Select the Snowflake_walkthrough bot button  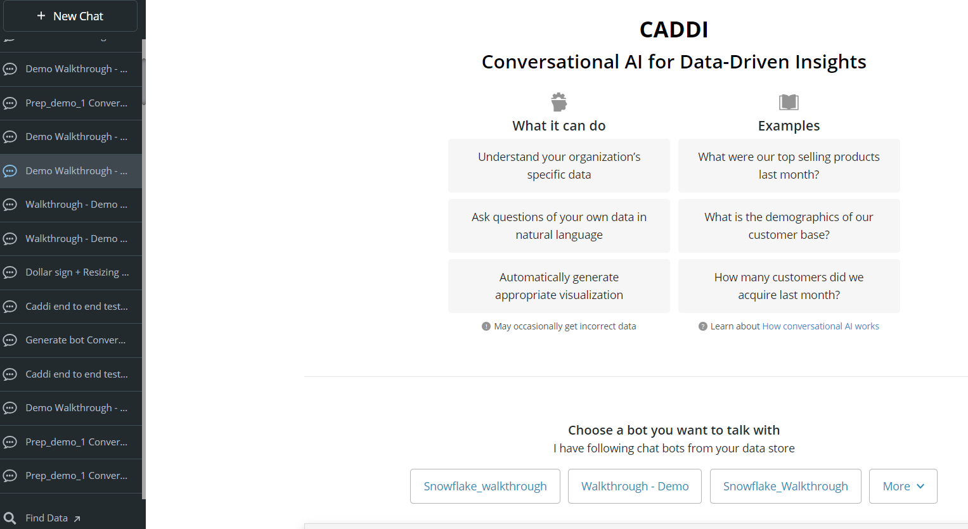[485, 486]
